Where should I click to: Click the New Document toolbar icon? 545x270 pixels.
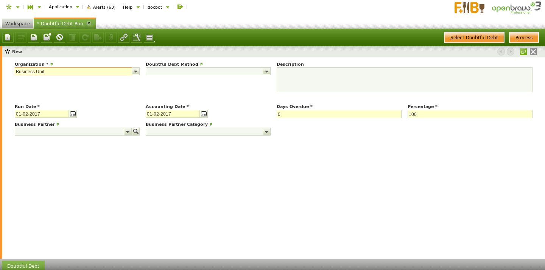click(8, 37)
